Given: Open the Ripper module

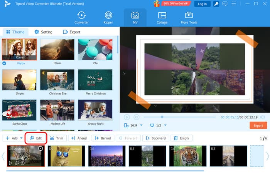Looking at the screenshot, I should click(x=108, y=17).
